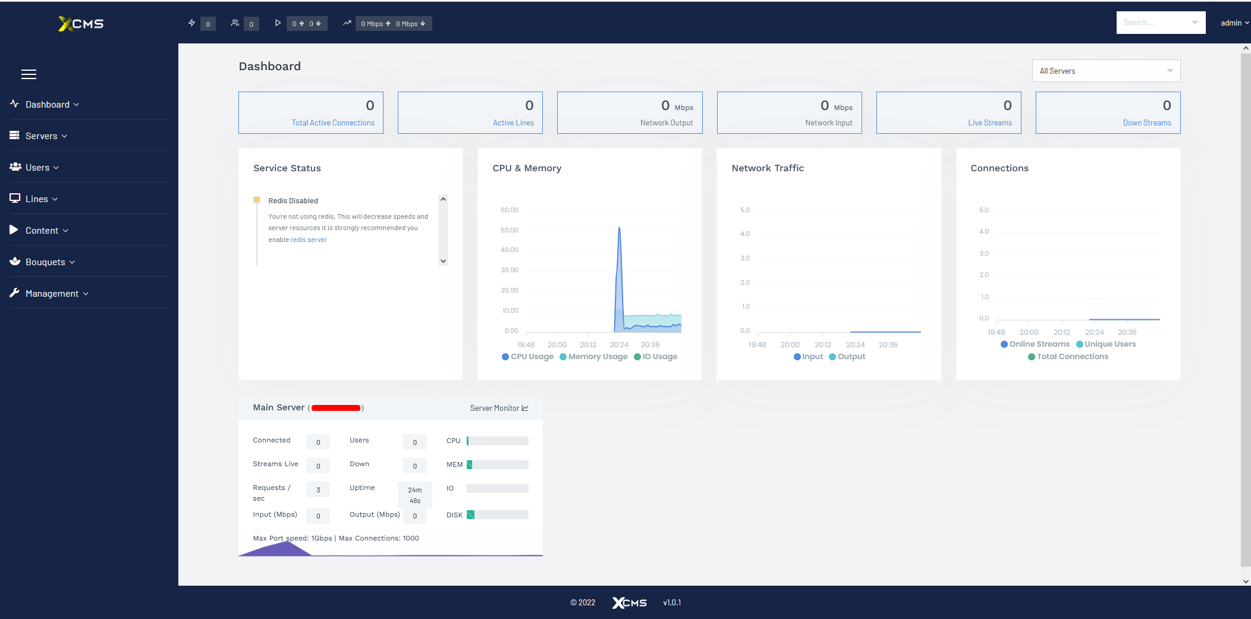Screen dimensions: 1251x619
Task: Click the Dashboard pulse icon in sidebar
Action: (15, 104)
